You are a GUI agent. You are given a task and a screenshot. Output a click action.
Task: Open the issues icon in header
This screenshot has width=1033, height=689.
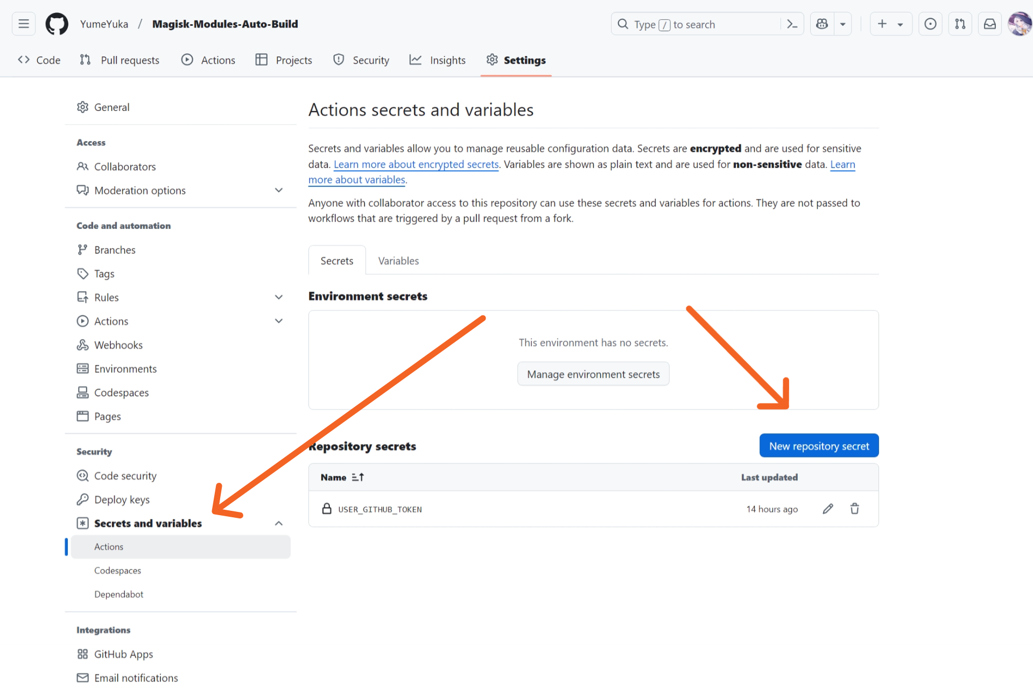tap(930, 24)
